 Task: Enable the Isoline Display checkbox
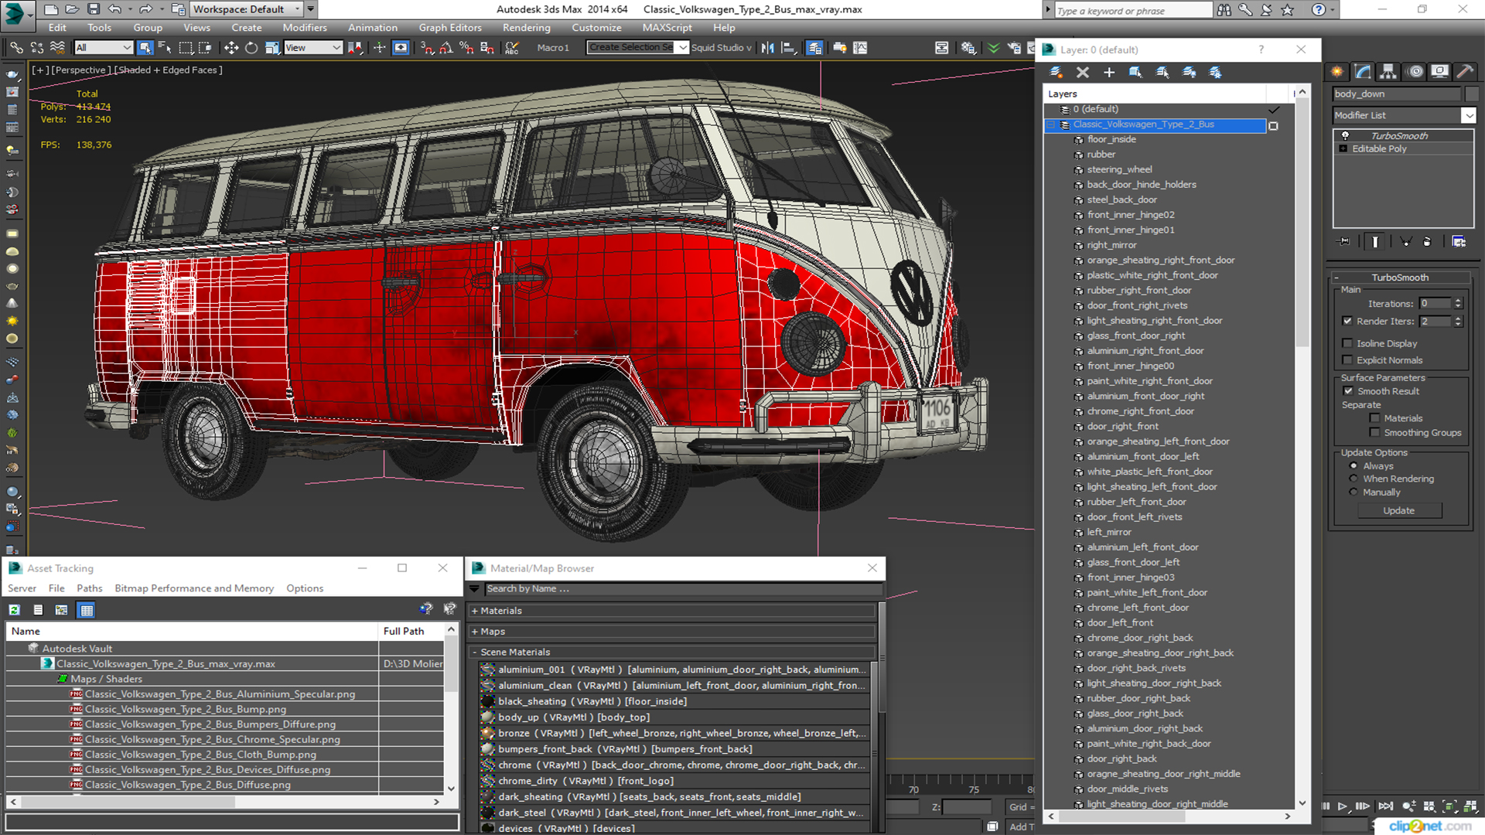[x=1347, y=343]
